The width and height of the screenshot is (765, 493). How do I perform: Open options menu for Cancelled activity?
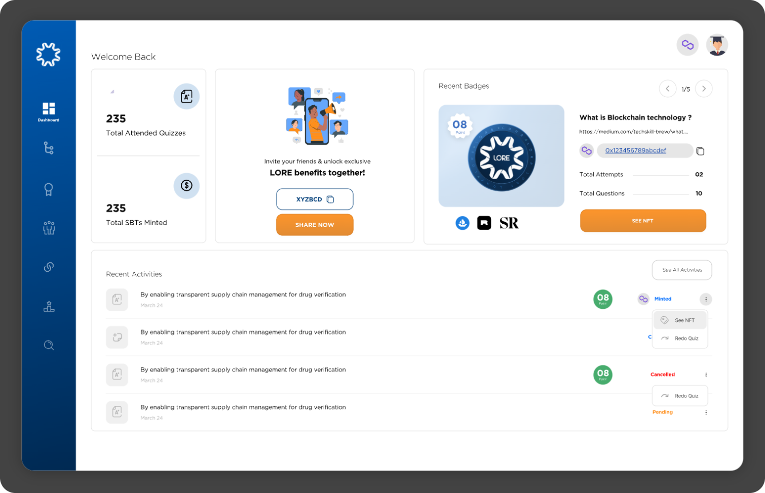tap(706, 375)
